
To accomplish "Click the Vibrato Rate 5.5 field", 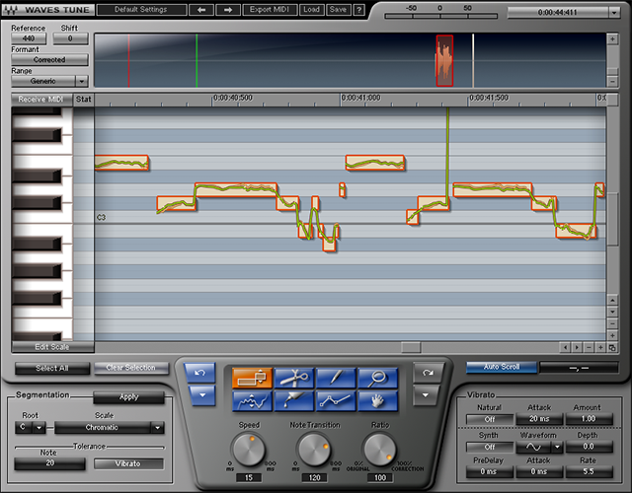I will (x=589, y=471).
